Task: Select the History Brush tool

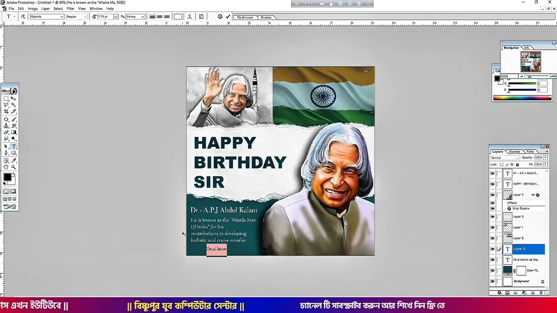Action: tap(13, 126)
